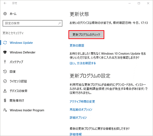153x136 pixels.
Task: Open 開発者向け developer section
Action: [x=17, y=101]
